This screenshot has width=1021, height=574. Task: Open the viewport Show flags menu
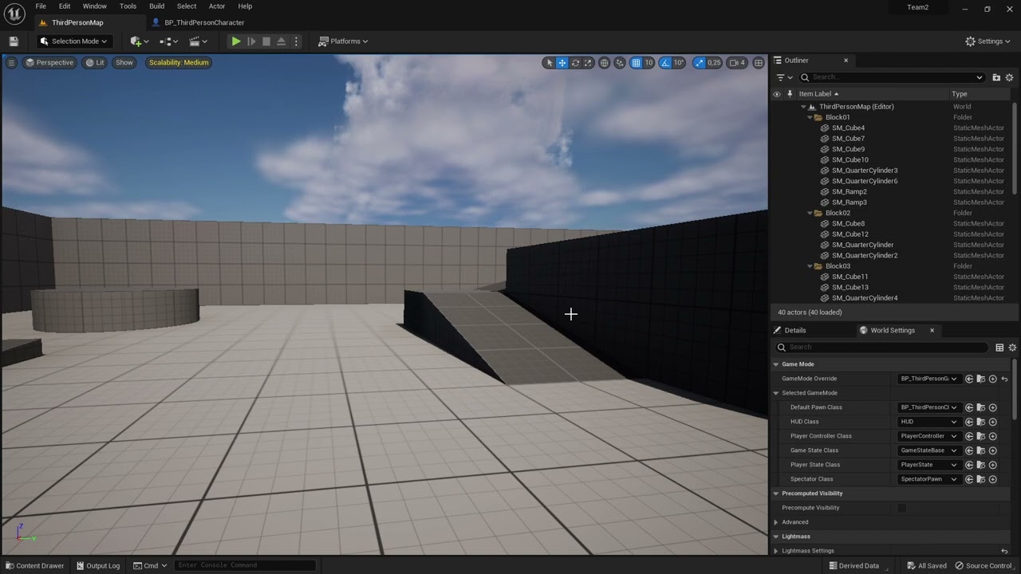[x=124, y=63]
